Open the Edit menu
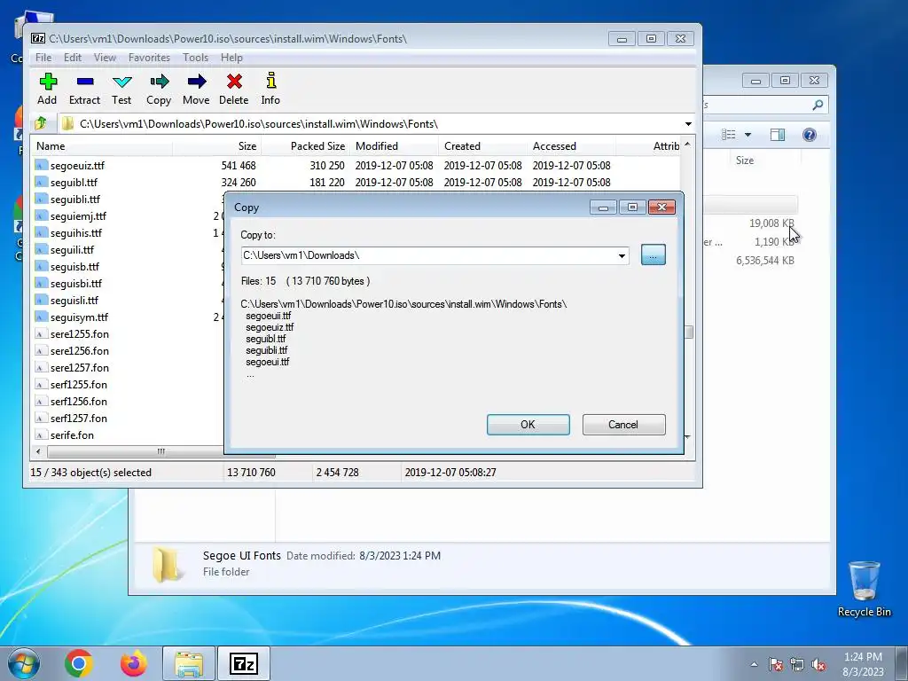Screen dimensions: 908x681 pyautogui.click(x=73, y=58)
